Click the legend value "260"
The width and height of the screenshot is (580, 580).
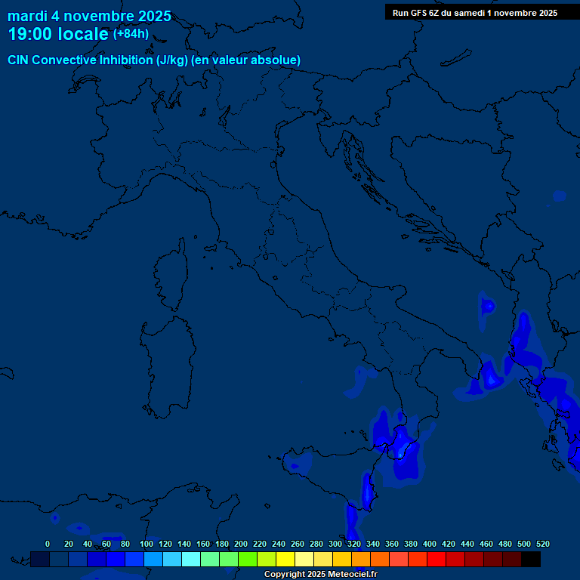click(297, 544)
